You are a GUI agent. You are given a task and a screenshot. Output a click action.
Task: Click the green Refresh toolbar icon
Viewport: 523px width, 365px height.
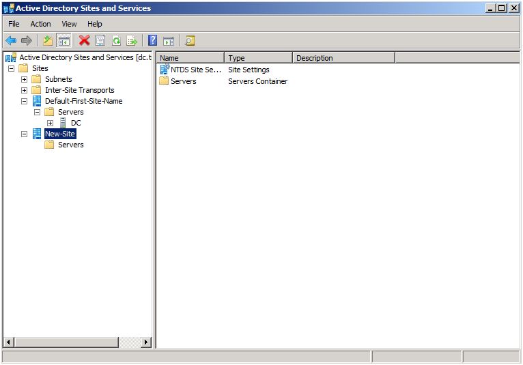pyautogui.click(x=116, y=41)
